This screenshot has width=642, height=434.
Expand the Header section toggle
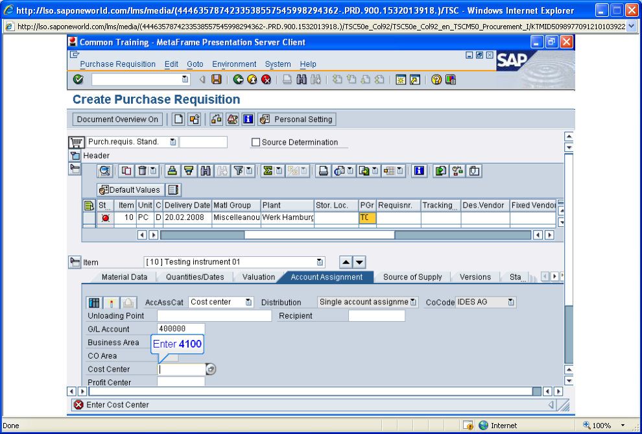click(75, 156)
